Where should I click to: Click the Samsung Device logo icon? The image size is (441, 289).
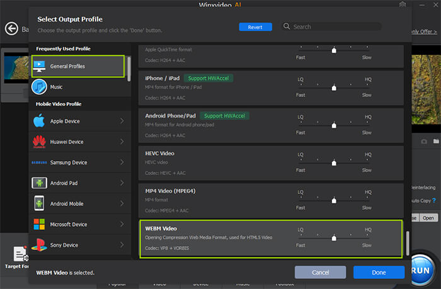tap(39, 162)
